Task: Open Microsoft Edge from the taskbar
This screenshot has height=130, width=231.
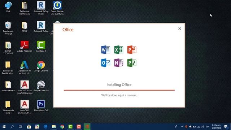Action: tap(45, 127)
